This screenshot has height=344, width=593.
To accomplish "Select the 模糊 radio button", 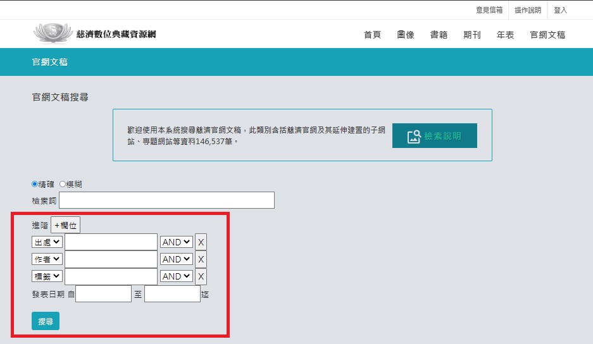I will [x=63, y=184].
